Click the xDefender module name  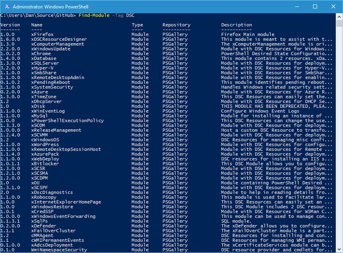[x=44, y=226]
